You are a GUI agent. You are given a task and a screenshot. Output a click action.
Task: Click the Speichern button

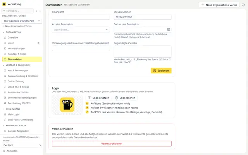point(161,71)
